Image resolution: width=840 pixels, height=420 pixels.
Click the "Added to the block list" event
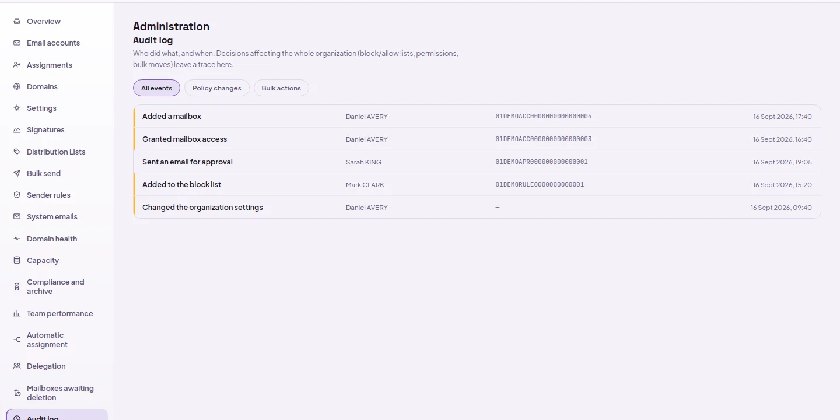[477, 185]
